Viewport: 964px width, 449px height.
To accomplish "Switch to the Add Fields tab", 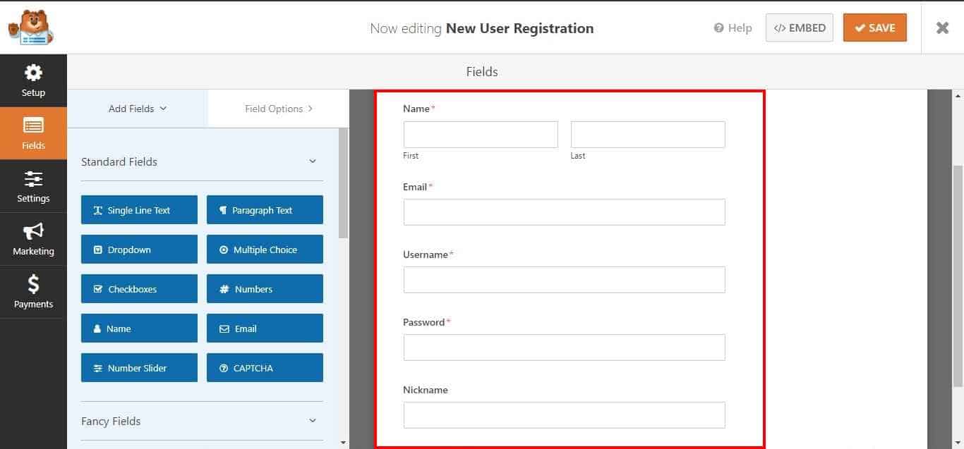I will tap(138, 109).
